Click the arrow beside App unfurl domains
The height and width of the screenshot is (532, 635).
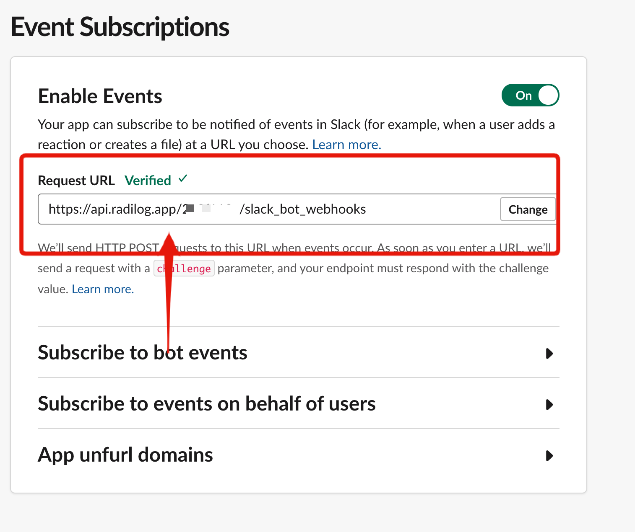(x=549, y=456)
